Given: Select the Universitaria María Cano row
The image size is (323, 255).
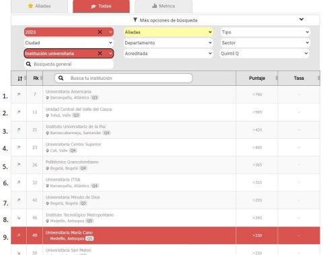Looking at the screenshot, I should click(x=166, y=236).
